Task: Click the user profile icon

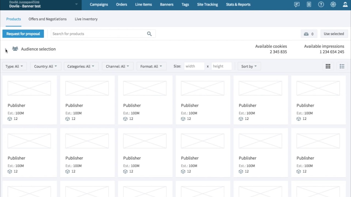Action: coord(345,4)
